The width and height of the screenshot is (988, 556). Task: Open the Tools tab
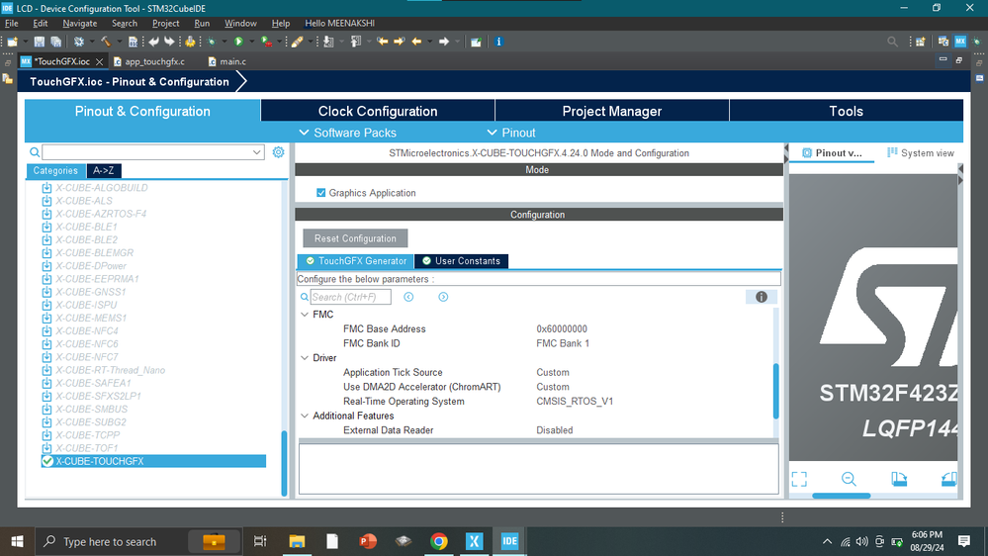pyautogui.click(x=847, y=111)
